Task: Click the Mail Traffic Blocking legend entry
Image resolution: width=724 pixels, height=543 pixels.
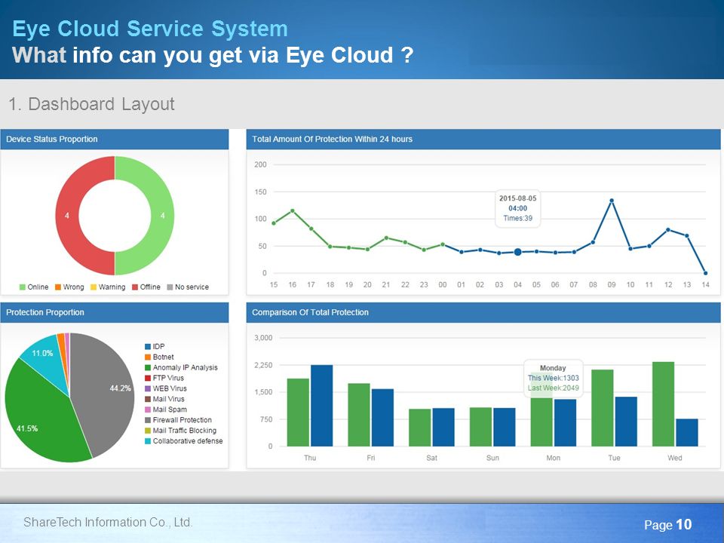Action: (180, 431)
